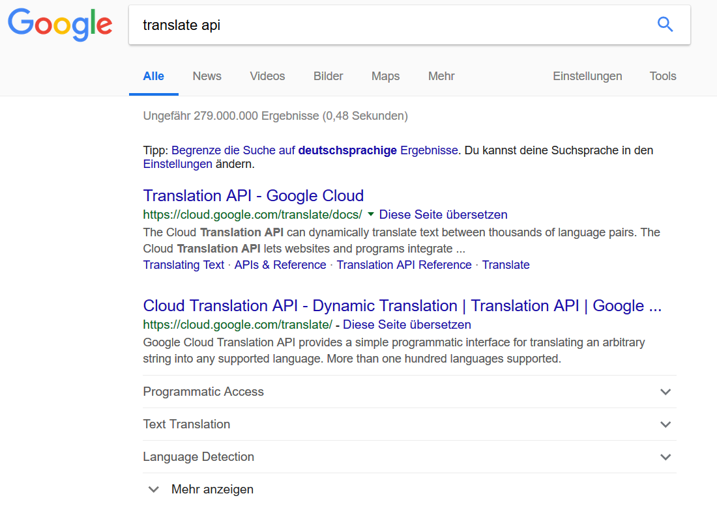Click the Google logo to return home

(x=59, y=25)
